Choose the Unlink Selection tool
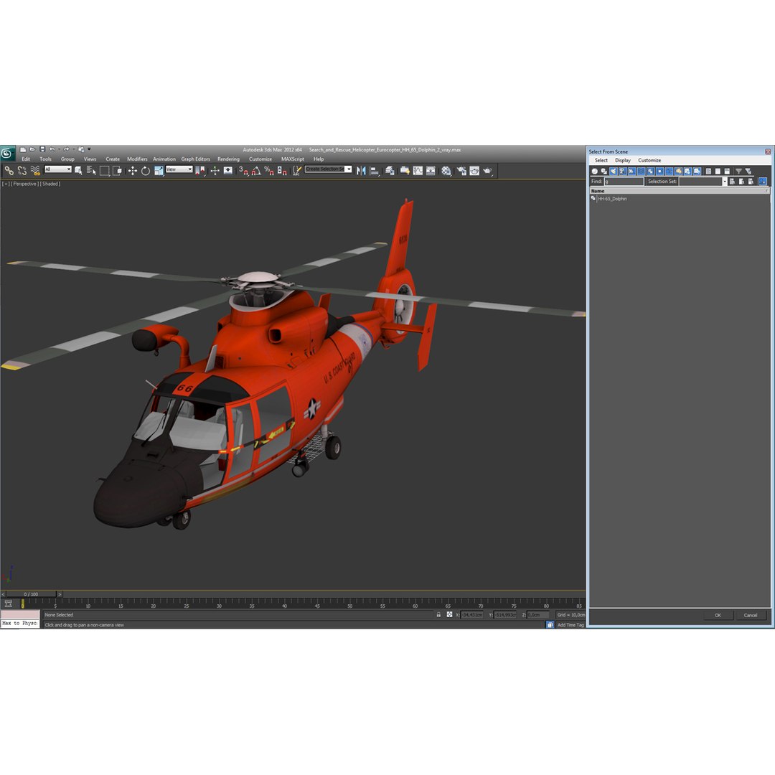Viewport: 775px width, 775px height. point(22,171)
